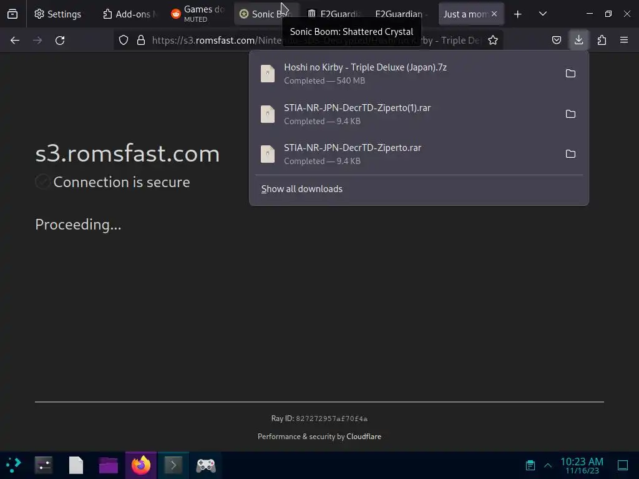Open system settings from taskbar
639x479 pixels.
tap(44, 465)
